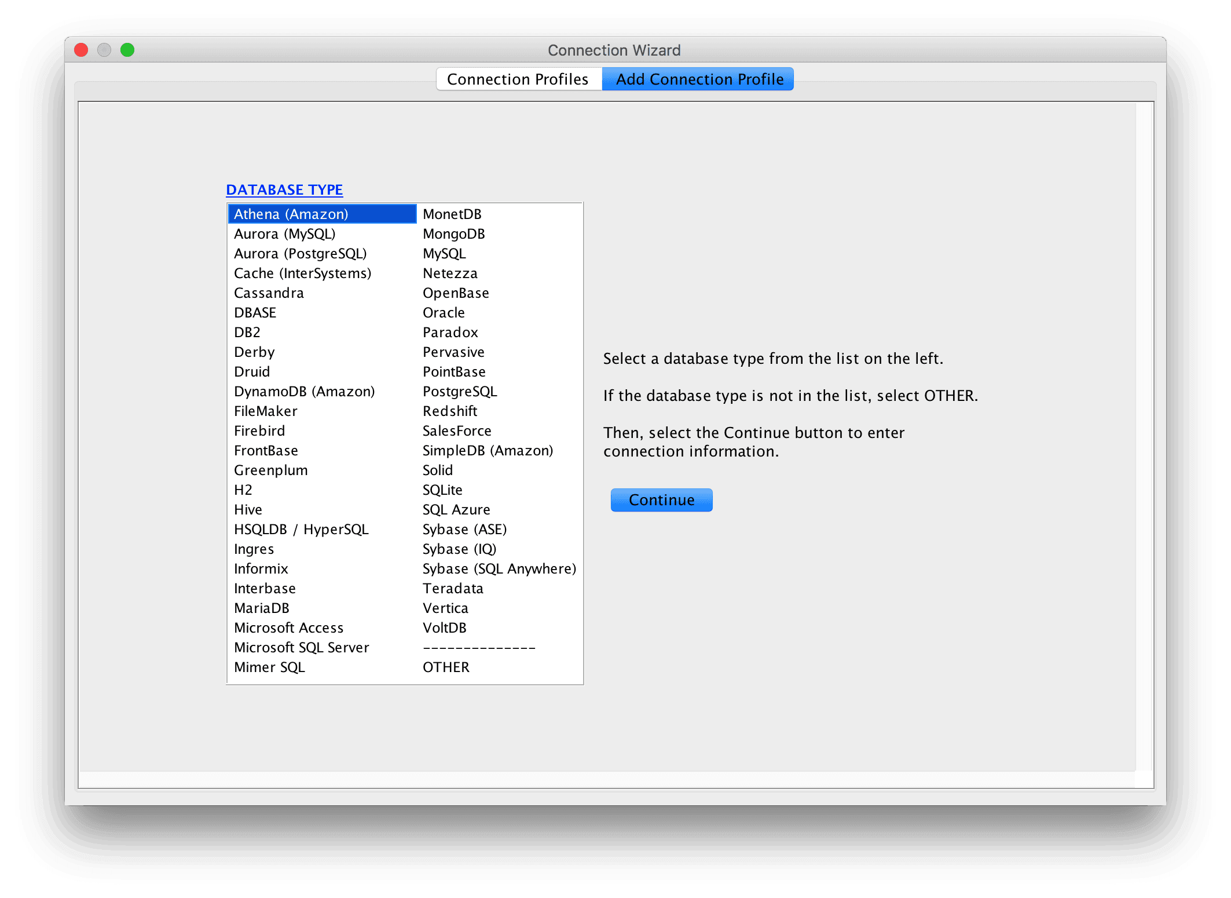Choose MongoDB database type

coord(499,233)
